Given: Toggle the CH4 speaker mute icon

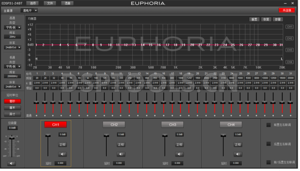Looking at the screenshot, I should click(238, 154).
